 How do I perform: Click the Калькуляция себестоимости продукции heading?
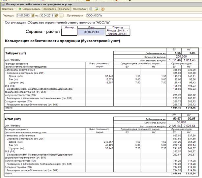(63, 41)
